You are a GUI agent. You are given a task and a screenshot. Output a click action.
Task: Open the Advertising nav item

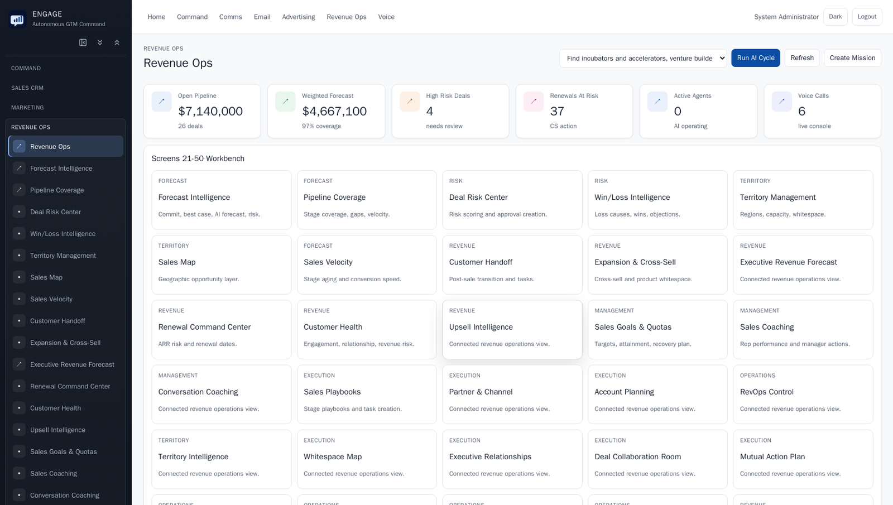[x=299, y=17]
